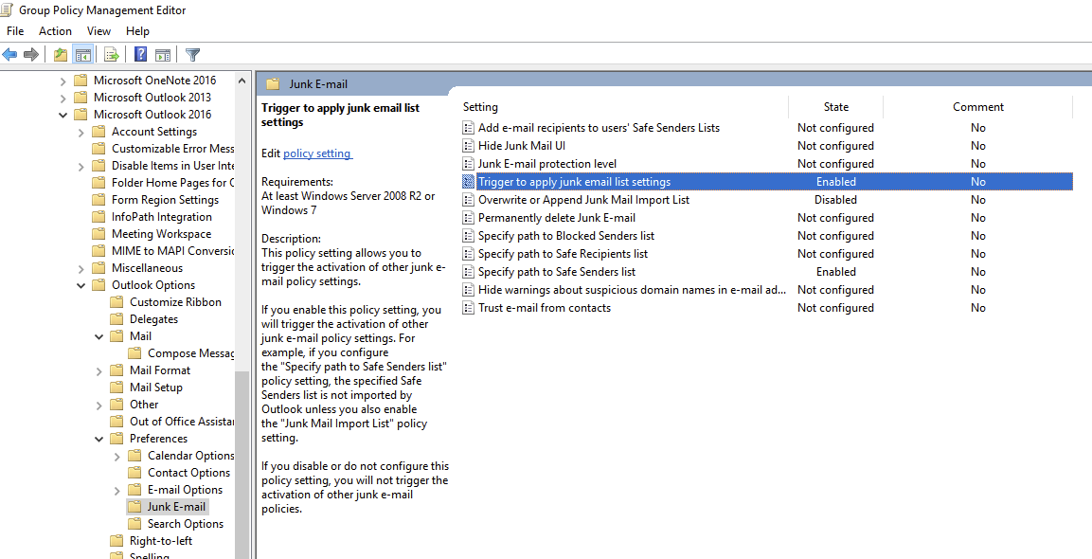Expand the Microsoft Outlook 2013 node

pyautogui.click(x=63, y=98)
